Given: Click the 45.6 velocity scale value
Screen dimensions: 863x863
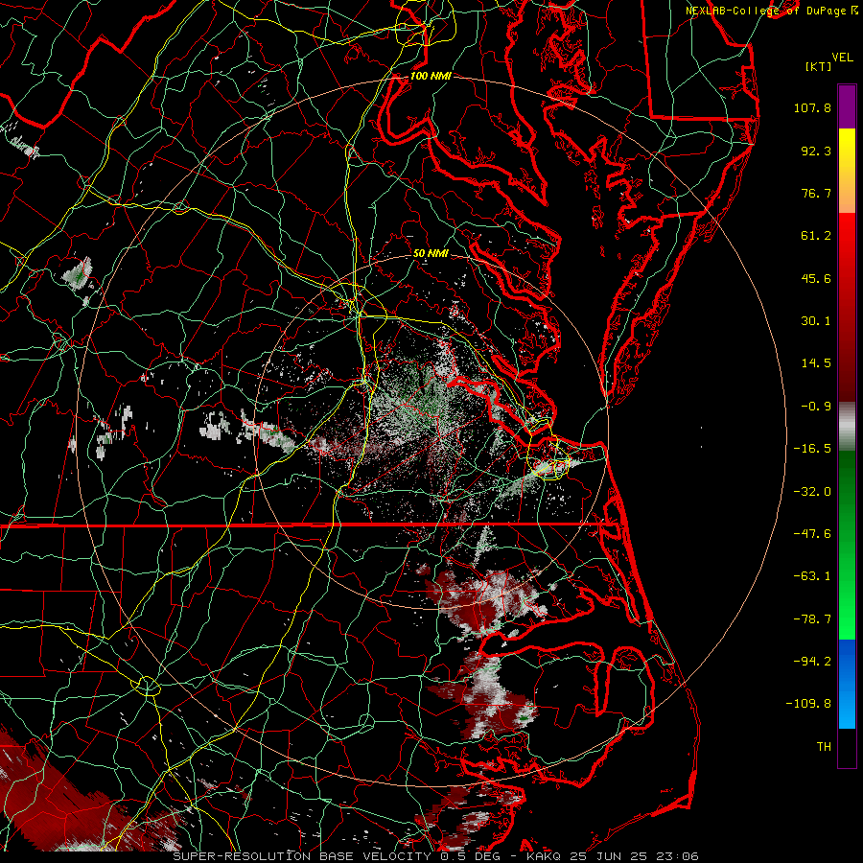Looking at the screenshot, I should [816, 278].
